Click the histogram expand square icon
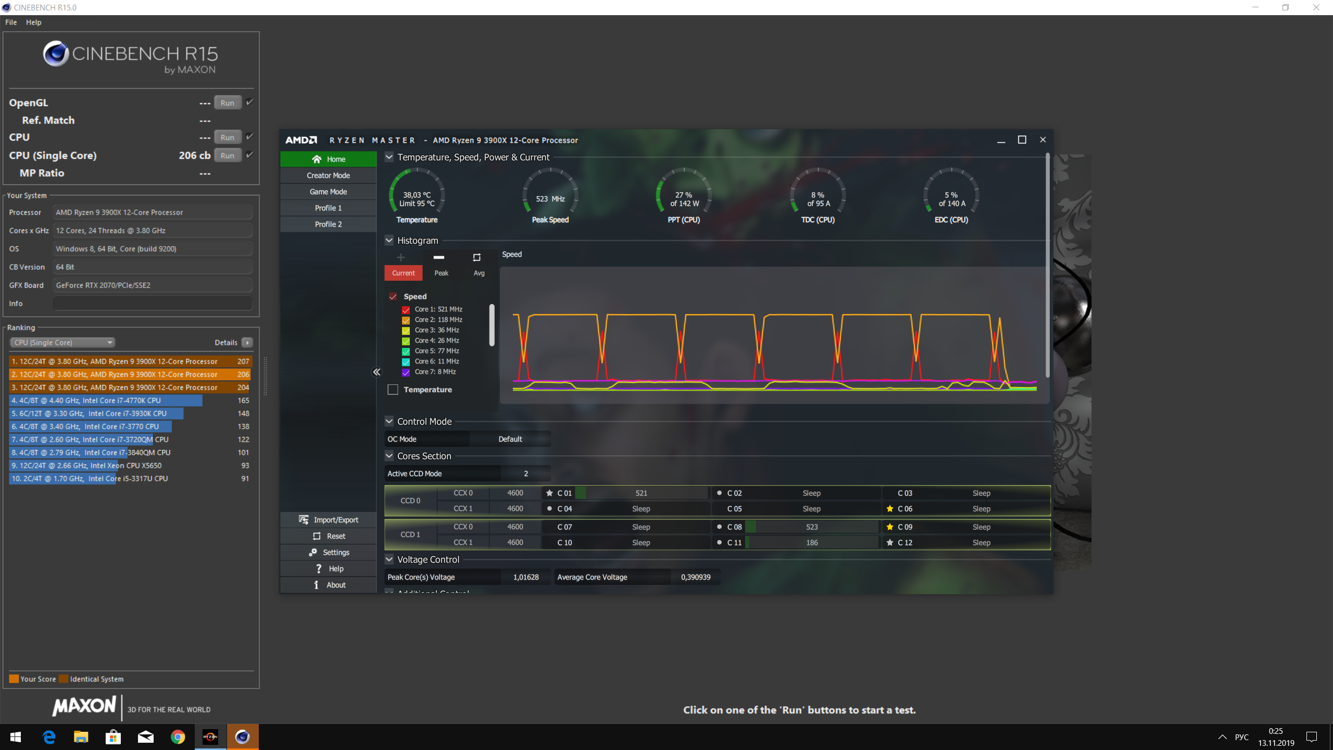Image resolution: width=1333 pixels, height=750 pixels. (x=476, y=257)
